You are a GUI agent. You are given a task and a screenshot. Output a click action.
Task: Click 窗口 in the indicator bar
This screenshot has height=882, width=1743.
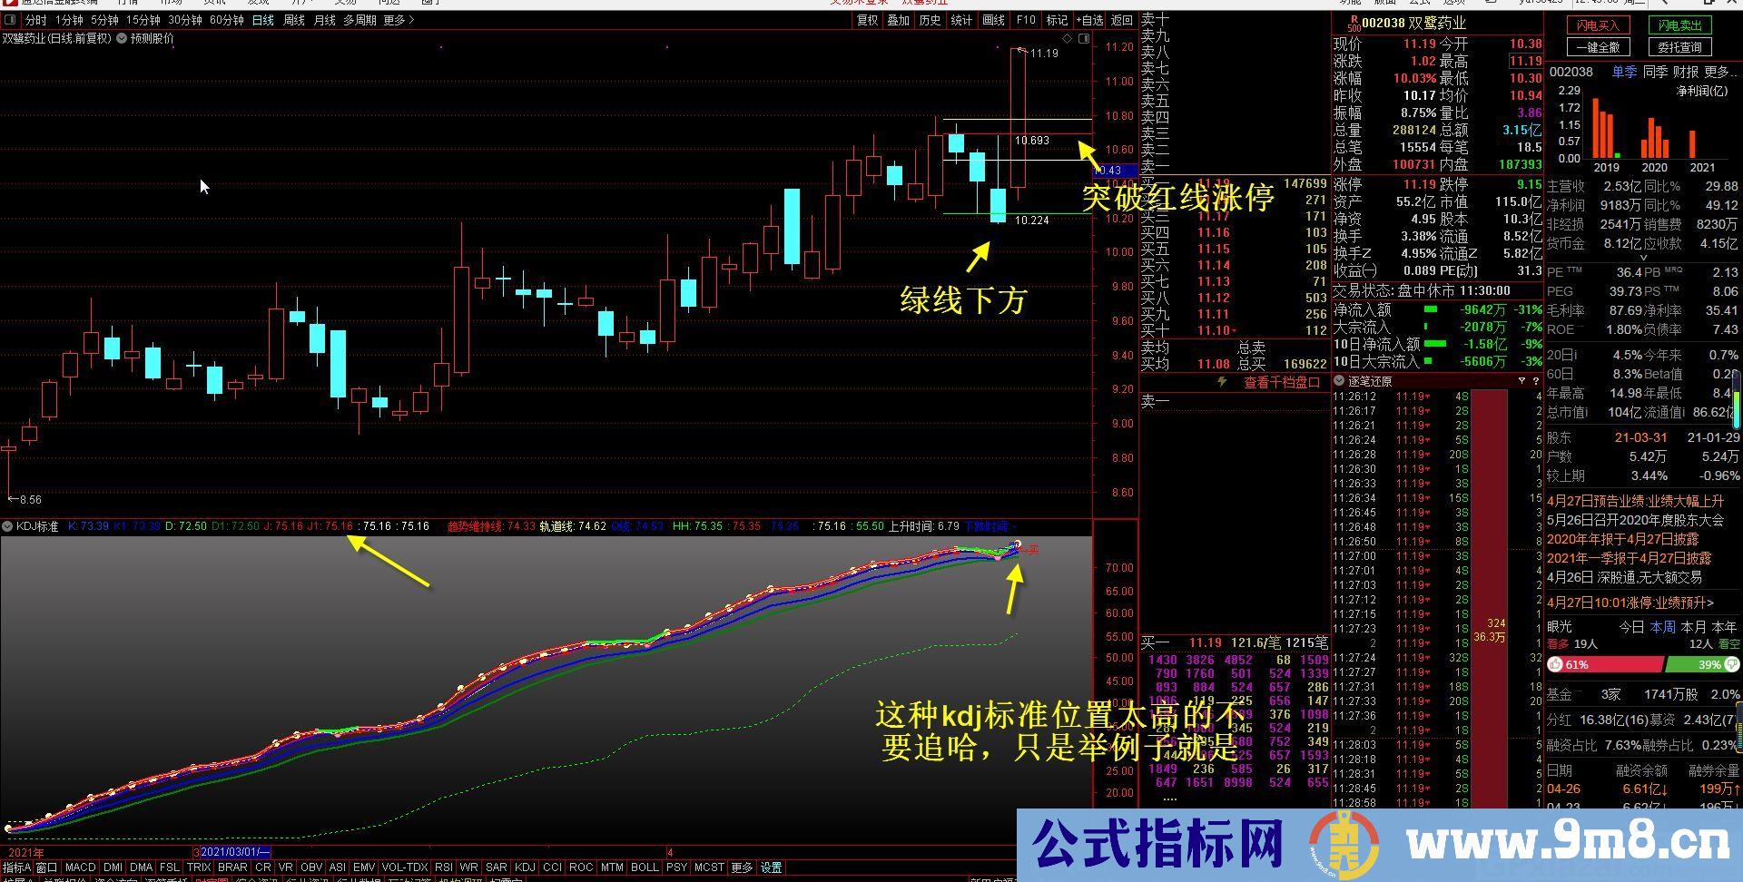pos(46,867)
